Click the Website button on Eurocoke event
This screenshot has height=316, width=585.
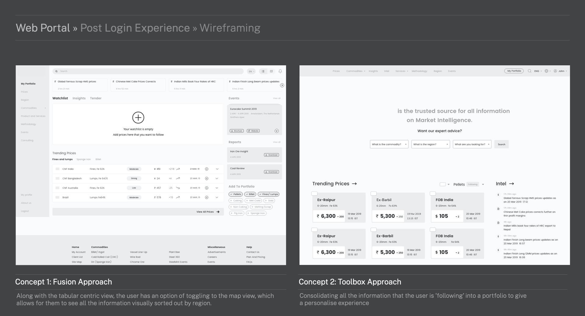coord(253,131)
